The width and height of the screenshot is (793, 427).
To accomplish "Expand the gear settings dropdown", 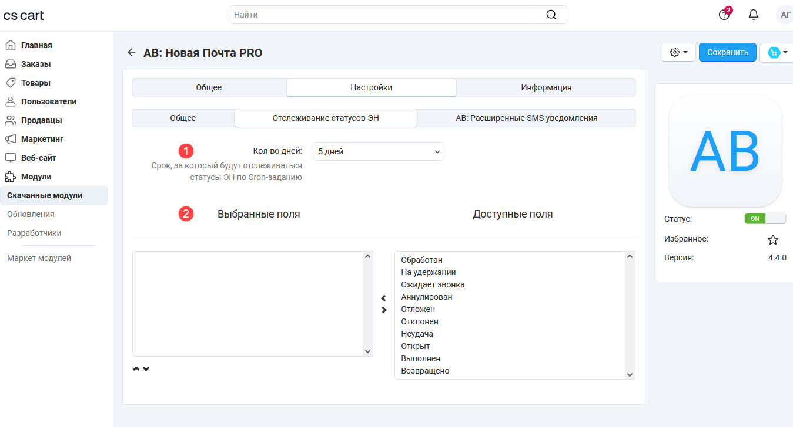I will coord(678,52).
